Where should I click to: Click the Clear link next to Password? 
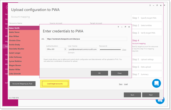pyautogui.click(x=124, y=50)
